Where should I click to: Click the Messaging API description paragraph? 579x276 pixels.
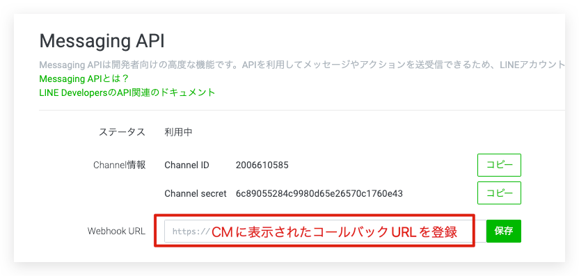302,65
